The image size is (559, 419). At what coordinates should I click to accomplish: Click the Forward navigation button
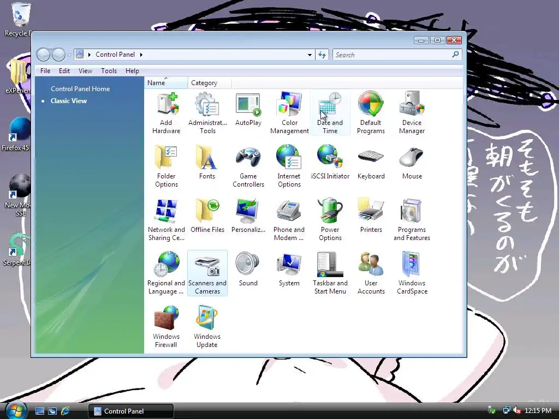click(x=58, y=55)
